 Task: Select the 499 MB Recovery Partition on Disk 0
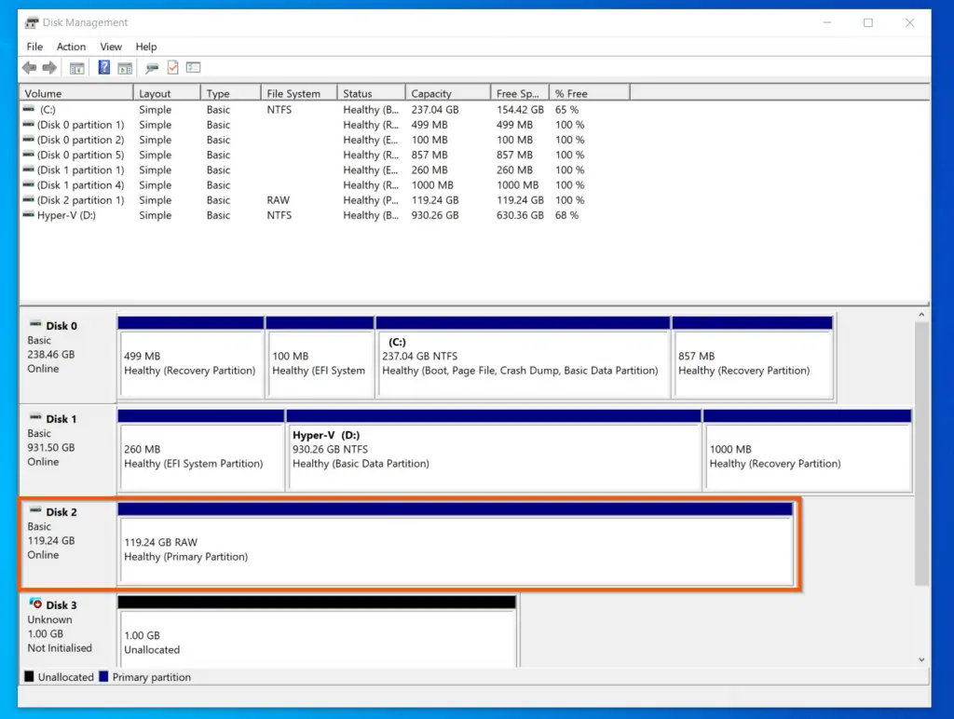(191, 358)
